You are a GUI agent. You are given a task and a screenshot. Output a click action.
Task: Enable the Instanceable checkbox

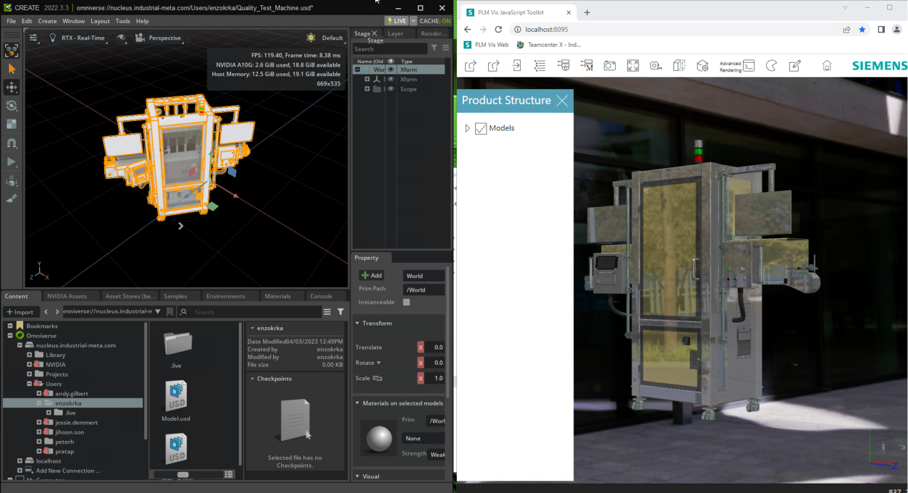coord(406,302)
